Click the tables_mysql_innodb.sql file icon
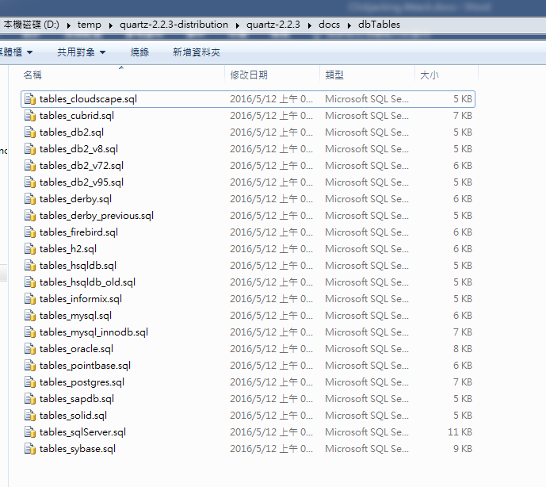This screenshot has width=546, height=487. [x=30, y=332]
